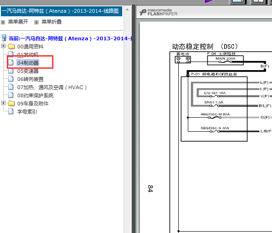The height and width of the screenshot is (233, 272).
Task: Click the 菜单折叠 collapse-all link
Action: coord(51,22)
